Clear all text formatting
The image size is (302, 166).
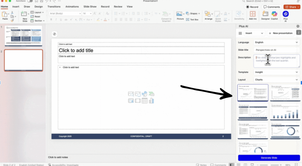[107, 13]
